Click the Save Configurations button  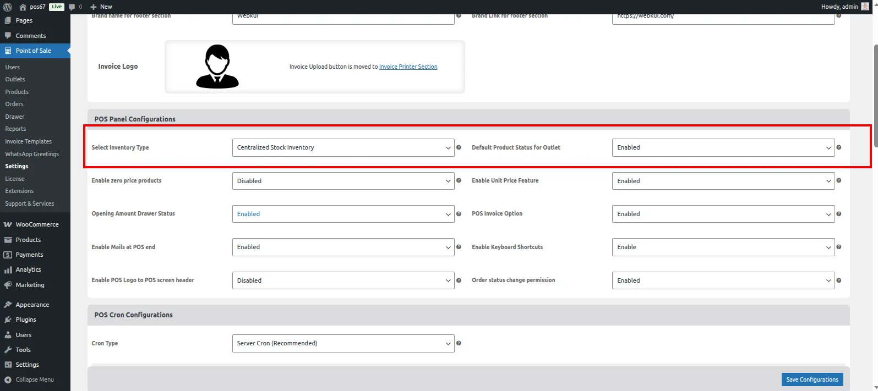tap(812, 379)
